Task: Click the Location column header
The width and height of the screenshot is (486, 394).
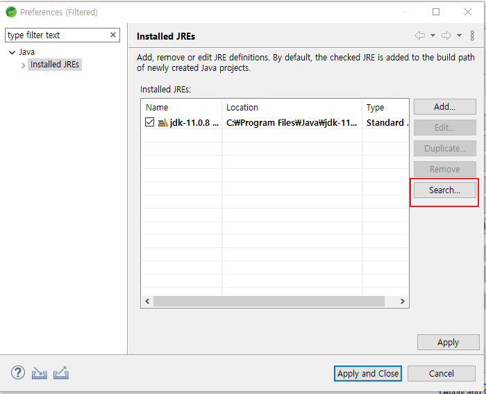Action: 292,107
